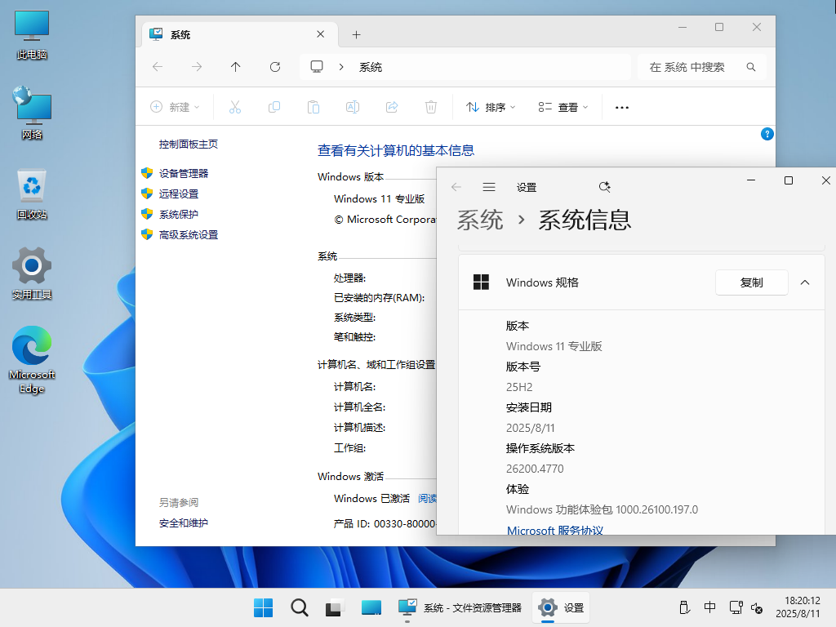The image size is (836, 627).
Task: Open 系统保护 link
Action: [179, 215]
